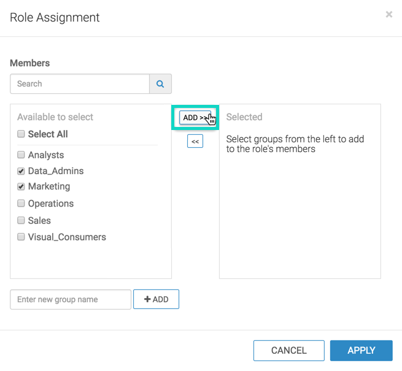Uncheck the Marketing group checkbox
The width and height of the screenshot is (402, 371).
click(x=21, y=186)
